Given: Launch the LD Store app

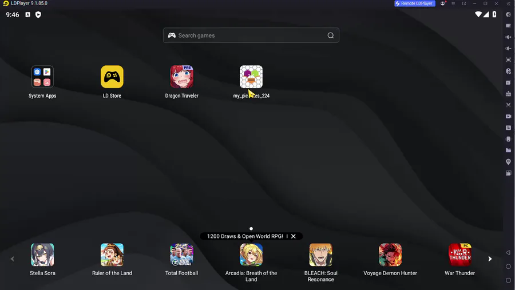Looking at the screenshot, I should tap(112, 77).
